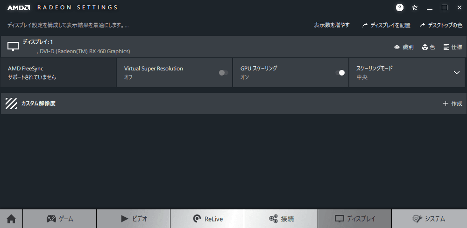This screenshot has height=228, width=467.
Task: Close the Radeon Settings window
Action: point(459,8)
